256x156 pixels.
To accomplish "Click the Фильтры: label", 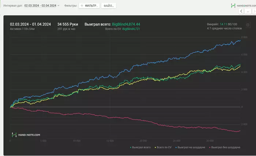I will [x=71, y=5].
